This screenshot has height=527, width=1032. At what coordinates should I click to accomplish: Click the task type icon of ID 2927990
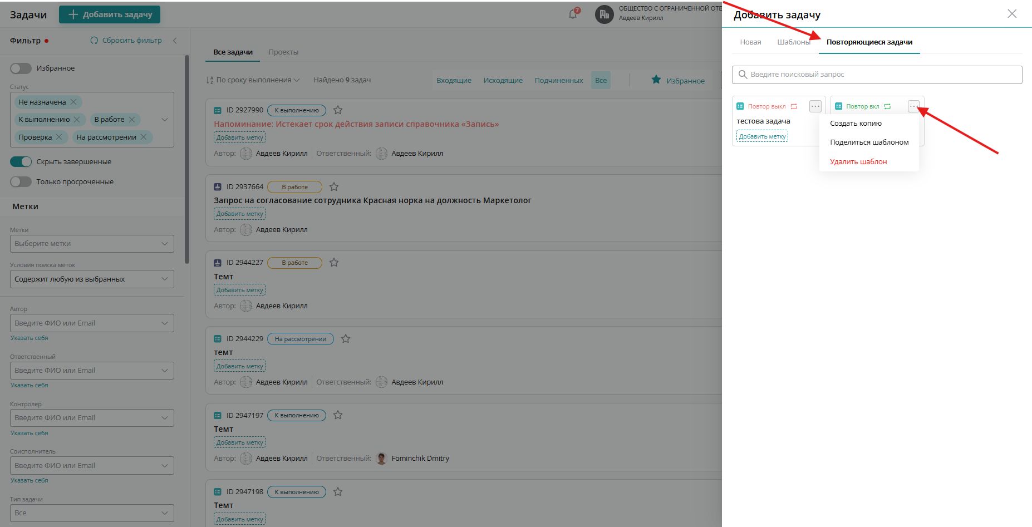[x=218, y=110]
